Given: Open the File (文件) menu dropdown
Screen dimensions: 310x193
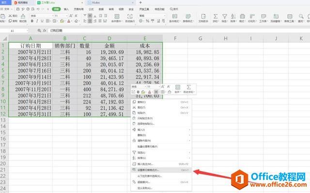Looking at the screenshot, I should pos(7,9).
